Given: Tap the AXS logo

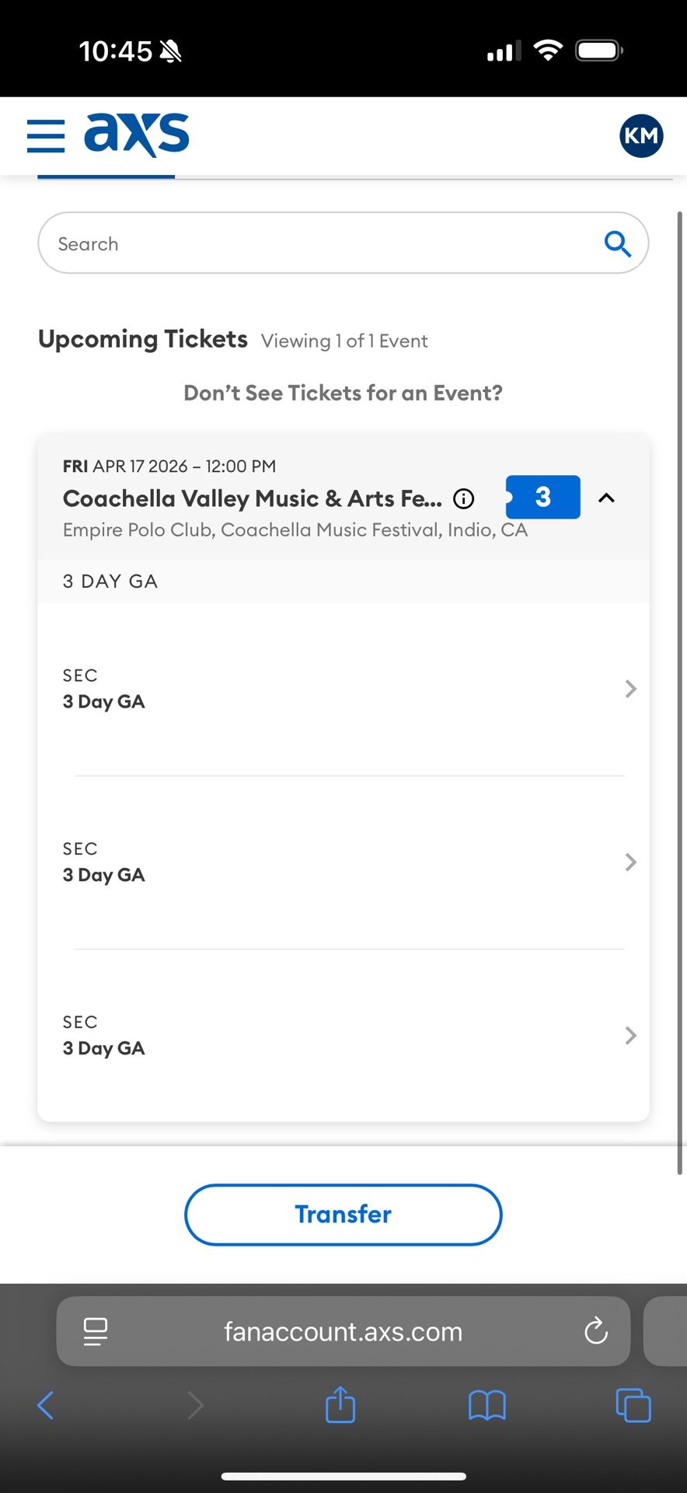Looking at the screenshot, I should click(x=137, y=135).
